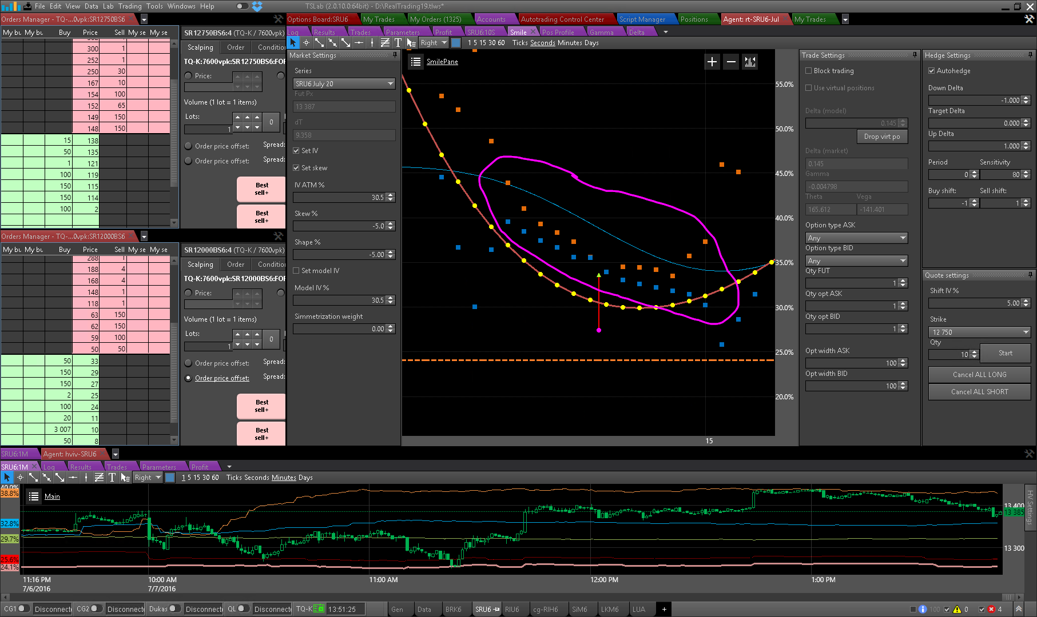This screenshot has width=1037, height=617.
Task: Click the zoom-in plus button on SmilePane
Action: pos(712,62)
